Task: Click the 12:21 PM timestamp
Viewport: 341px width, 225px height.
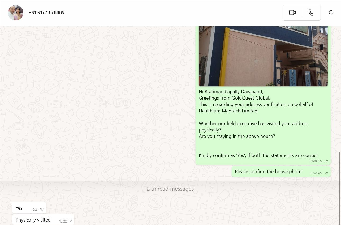Action: pos(38,210)
